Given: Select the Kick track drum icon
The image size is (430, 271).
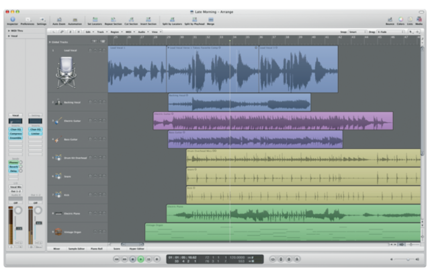Looking at the screenshot, I should point(58,195).
